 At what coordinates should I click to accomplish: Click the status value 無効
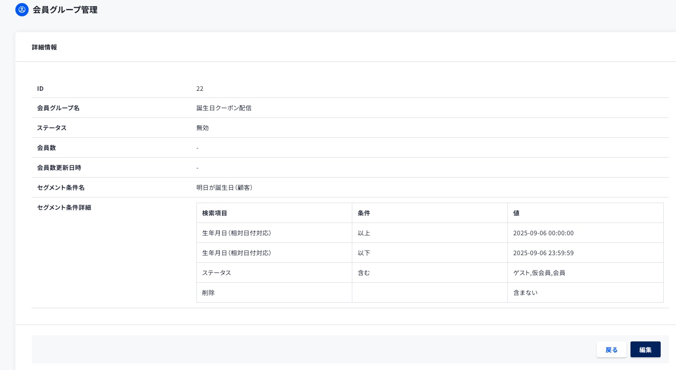202,128
